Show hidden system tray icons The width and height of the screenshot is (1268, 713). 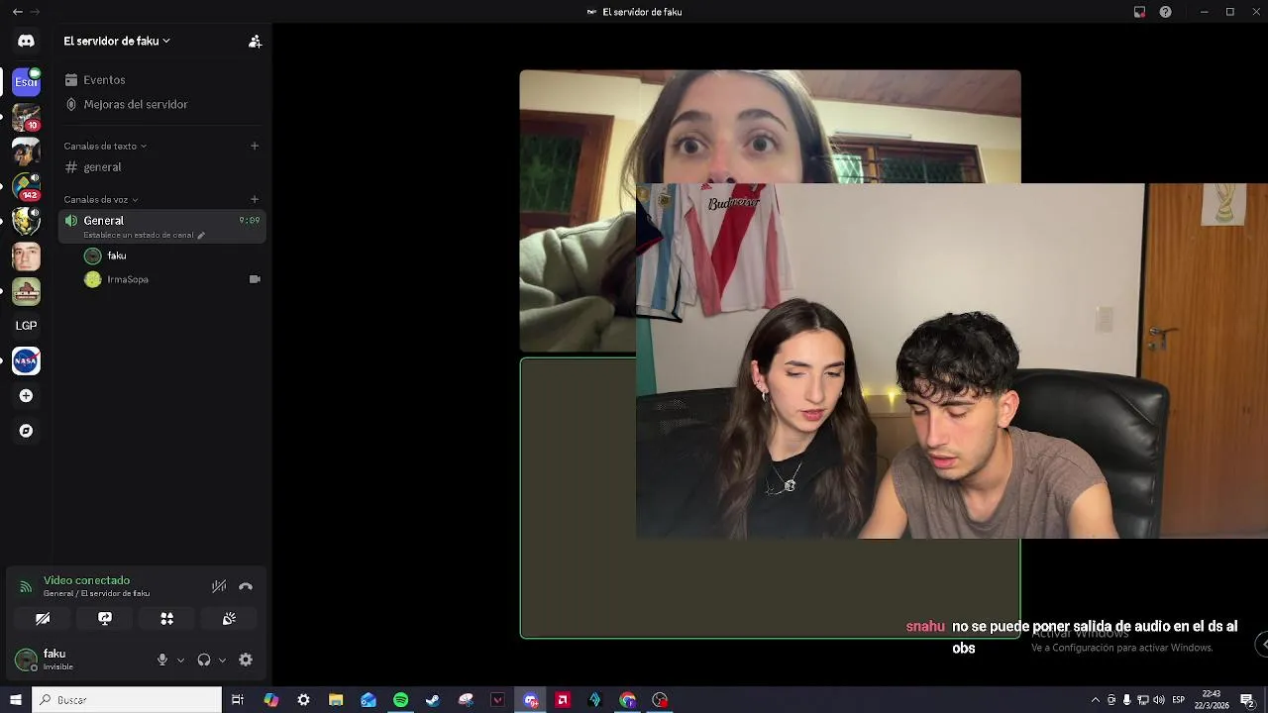[x=1095, y=700]
